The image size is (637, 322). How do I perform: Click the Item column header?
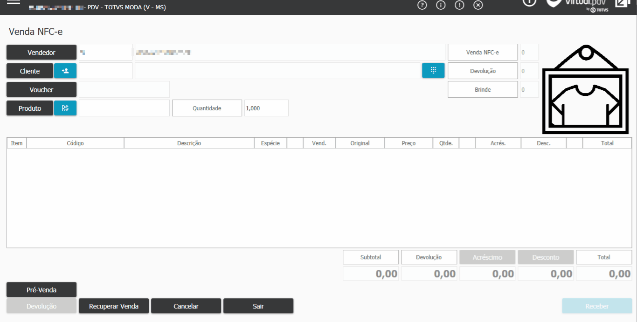pyautogui.click(x=17, y=143)
